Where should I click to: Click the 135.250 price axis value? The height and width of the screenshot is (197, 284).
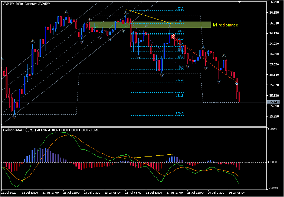coord(274,116)
